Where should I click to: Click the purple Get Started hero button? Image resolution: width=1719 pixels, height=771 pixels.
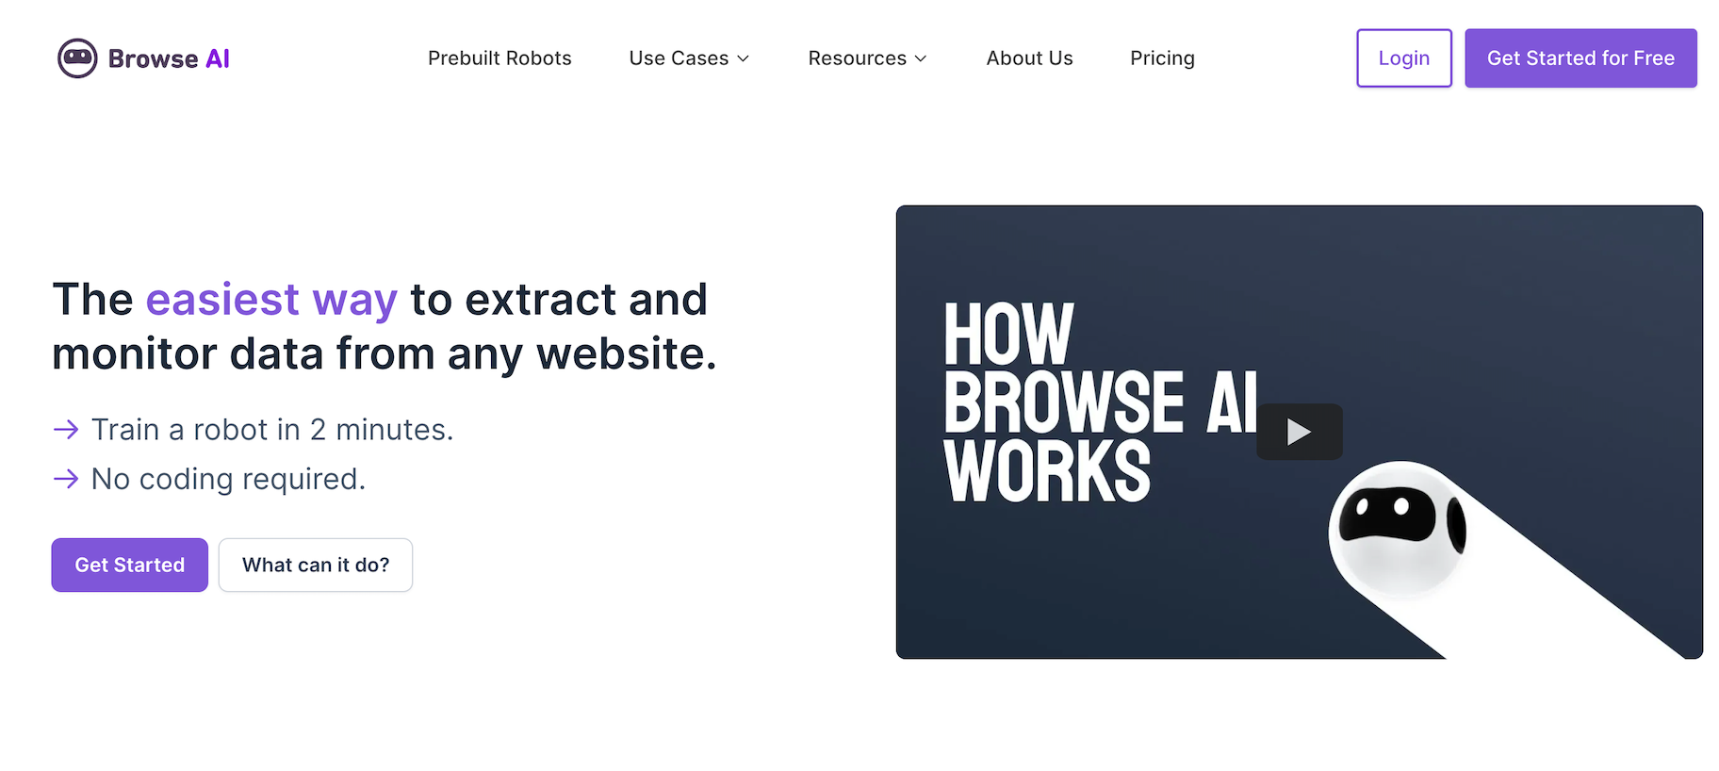tap(130, 565)
